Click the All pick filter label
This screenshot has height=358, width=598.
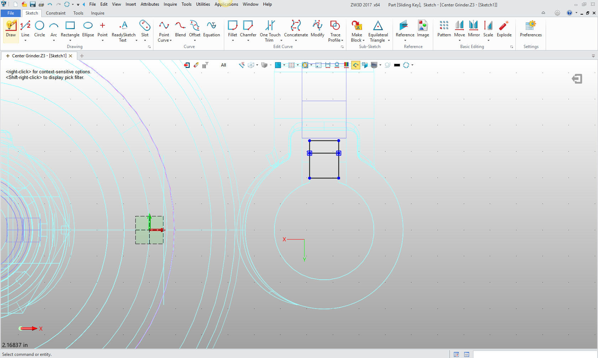224,65
